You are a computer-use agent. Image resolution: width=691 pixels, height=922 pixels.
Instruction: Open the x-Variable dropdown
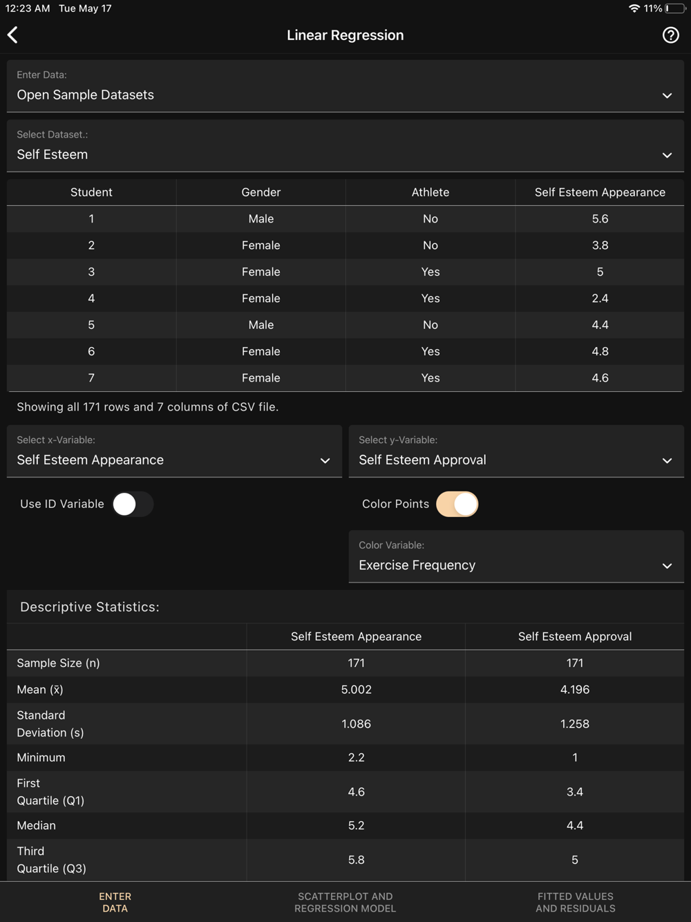[x=174, y=451]
